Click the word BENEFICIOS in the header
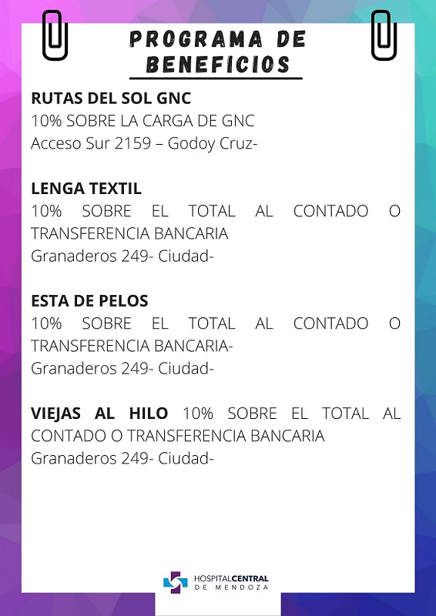Screen dimensions: 436x616 [218, 65]
